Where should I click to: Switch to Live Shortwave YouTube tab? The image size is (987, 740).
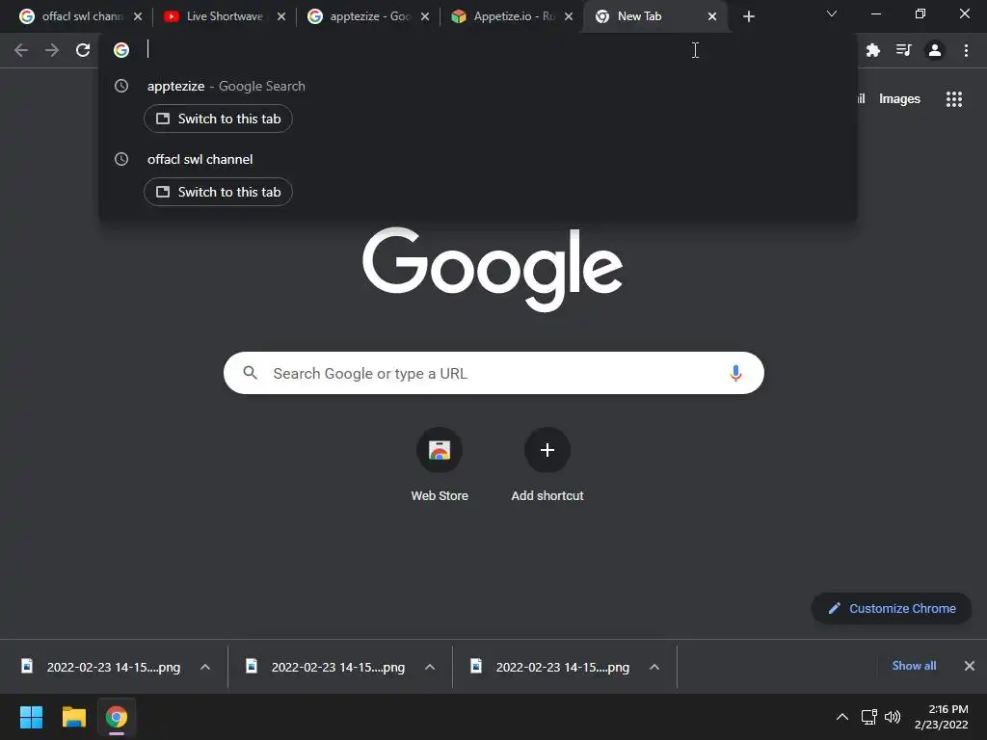[x=225, y=17]
